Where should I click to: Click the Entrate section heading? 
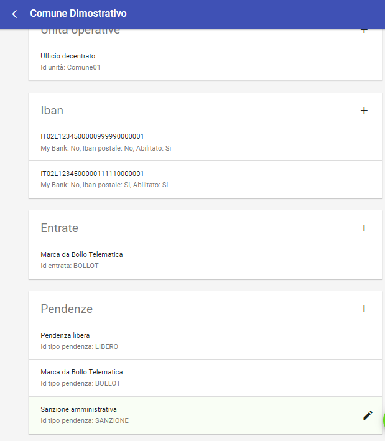[x=59, y=228]
